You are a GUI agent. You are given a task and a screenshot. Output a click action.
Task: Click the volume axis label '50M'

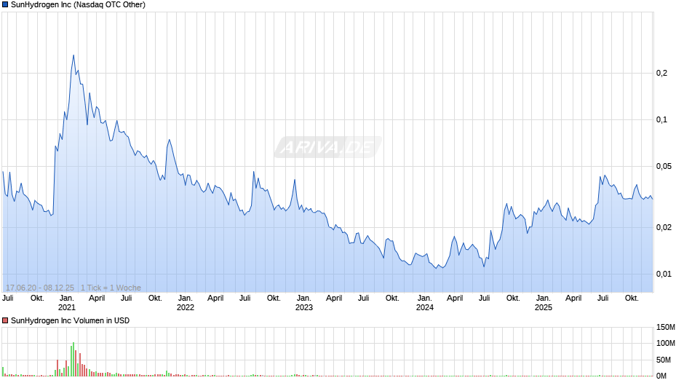point(664,360)
